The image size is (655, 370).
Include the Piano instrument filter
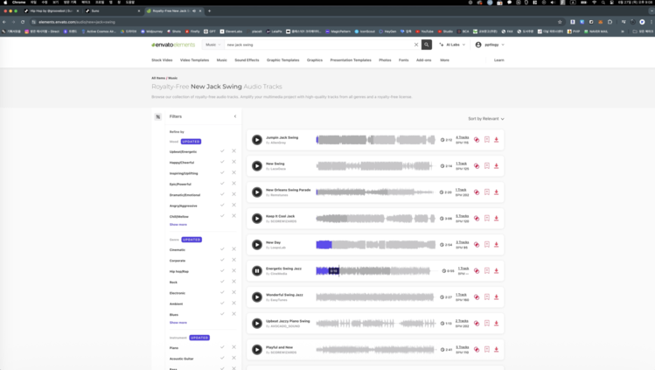click(222, 347)
